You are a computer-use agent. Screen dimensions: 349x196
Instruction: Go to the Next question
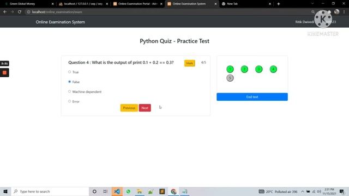[145, 108]
